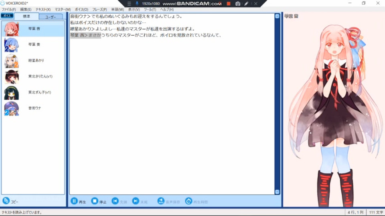The height and width of the screenshot is (216, 385).
Task: Click the Bandicam pencil draw icon
Action: [x=246, y=4]
